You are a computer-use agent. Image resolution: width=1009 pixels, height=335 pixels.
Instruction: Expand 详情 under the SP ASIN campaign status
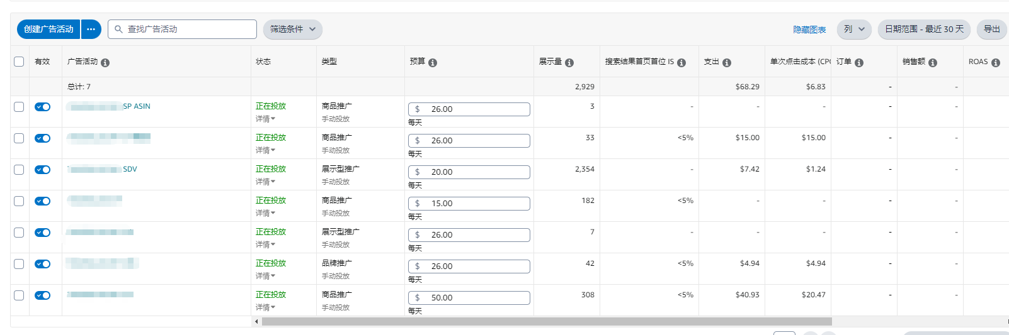(265, 119)
